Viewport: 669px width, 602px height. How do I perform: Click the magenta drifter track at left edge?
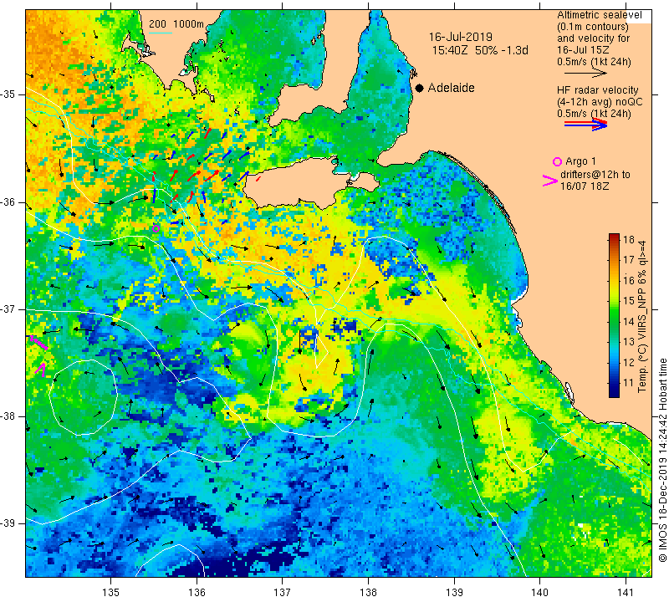click(38, 343)
